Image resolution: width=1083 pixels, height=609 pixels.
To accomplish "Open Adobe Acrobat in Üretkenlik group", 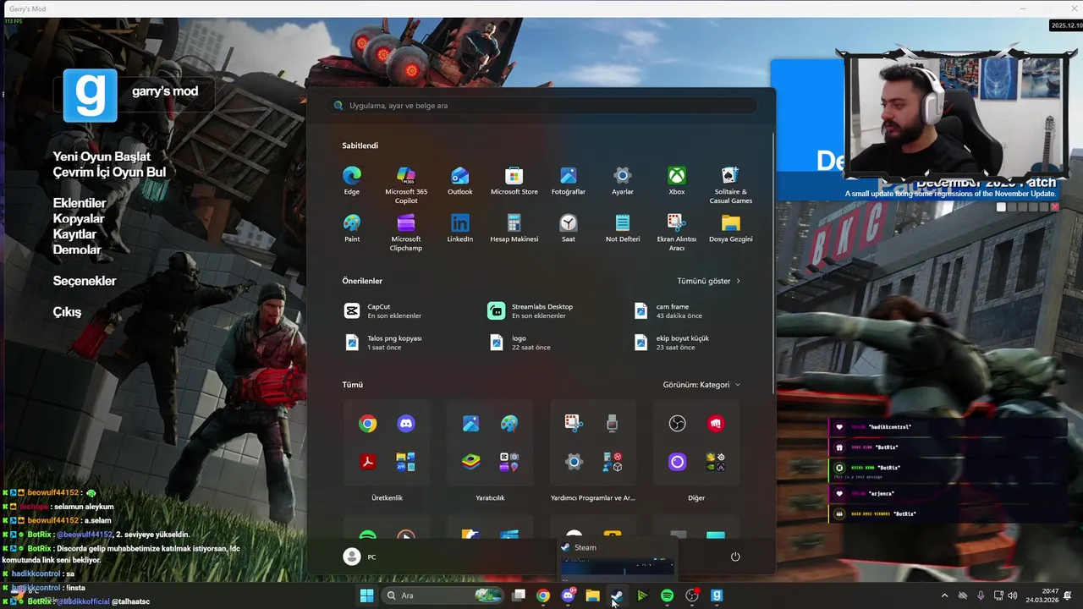I will pos(367,462).
